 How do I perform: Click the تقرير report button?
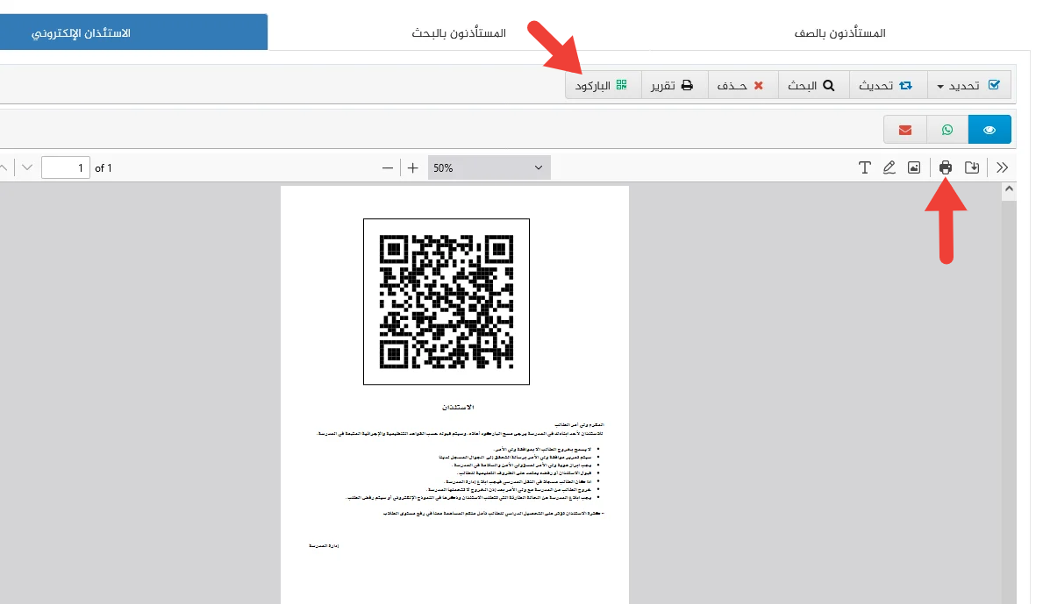[673, 85]
